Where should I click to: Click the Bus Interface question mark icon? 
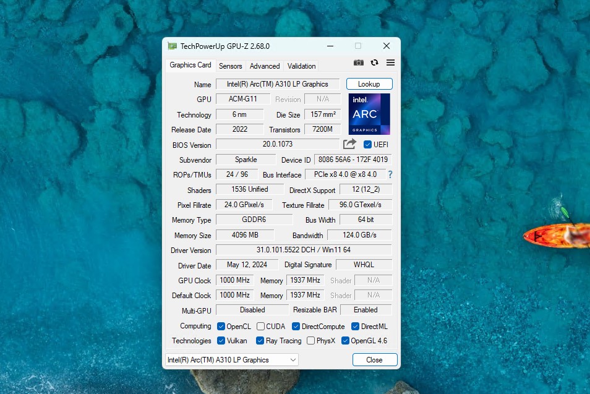tap(390, 174)
